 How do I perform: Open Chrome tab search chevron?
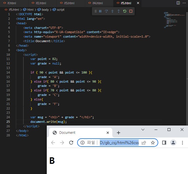(143, 130)
